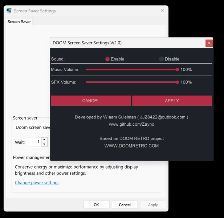Image resolution: width=224 pixels, height=218 pixels.
Task: Close the Screen Saver Settings window
Action: pyautogui.click(x=162, y=11)
